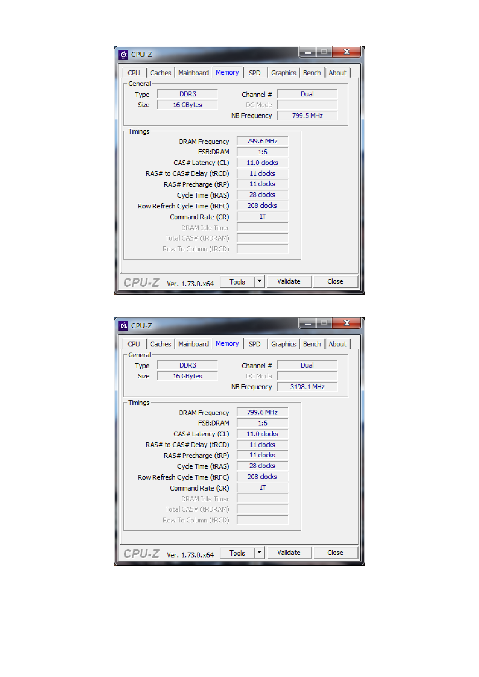The image size is (479, 677).
Task: Click tRAS 28 clocks value in upper window
Action: [262, 195]
